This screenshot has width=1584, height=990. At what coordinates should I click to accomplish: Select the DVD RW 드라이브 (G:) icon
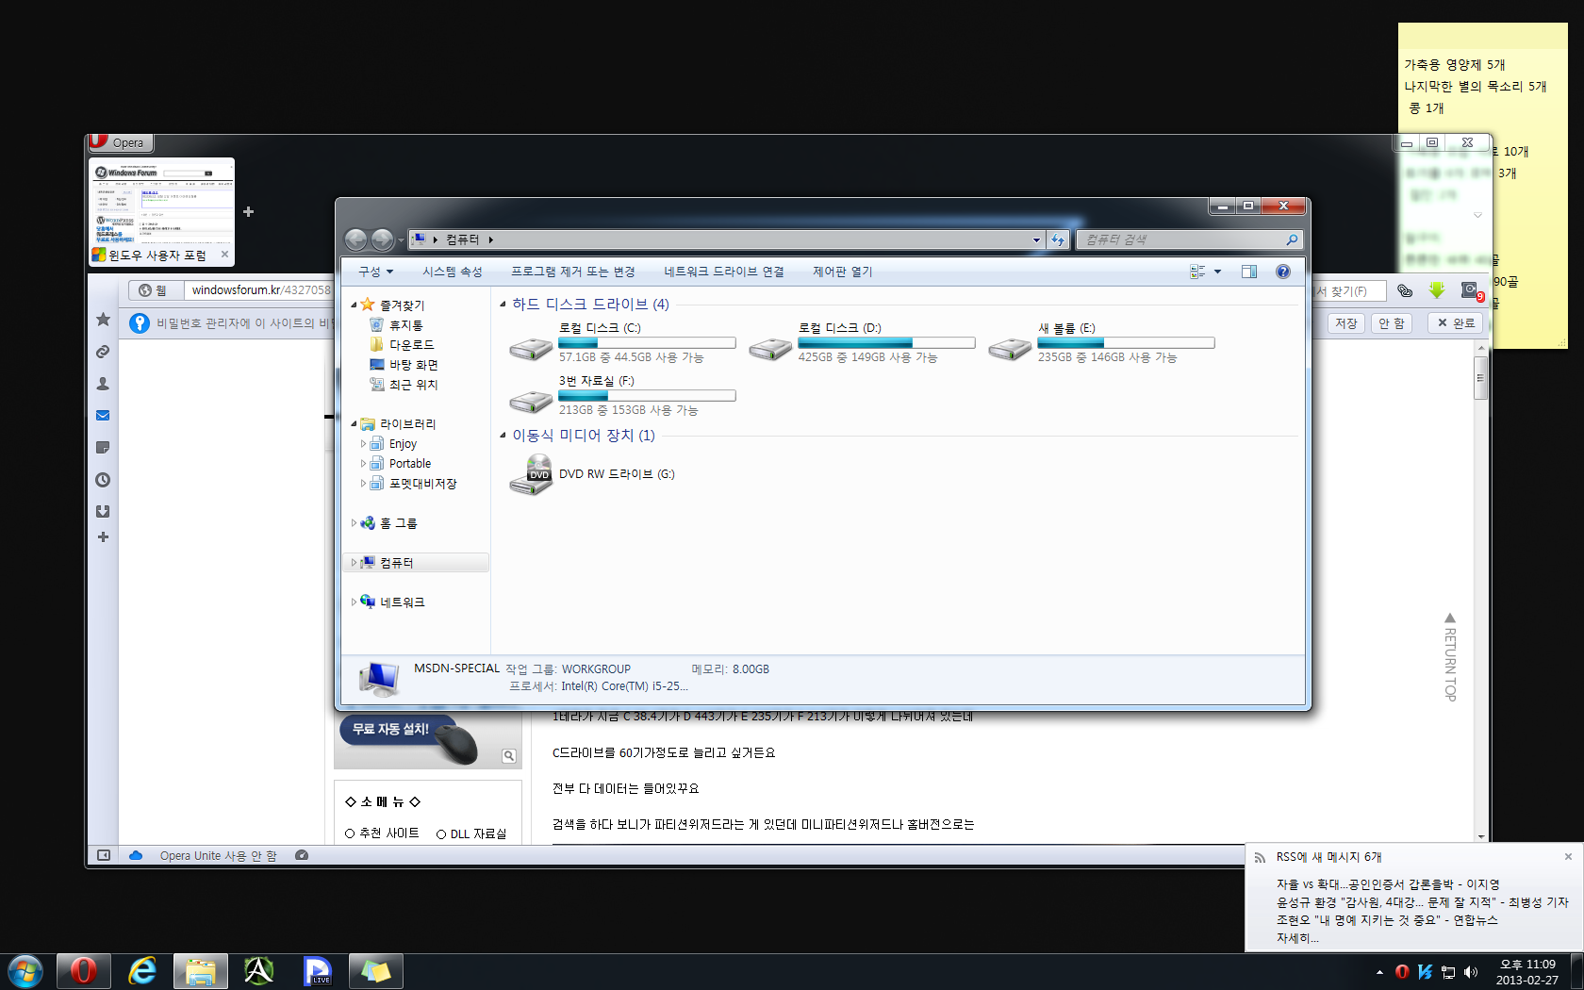pyautogui.click(x=531, y=474)
